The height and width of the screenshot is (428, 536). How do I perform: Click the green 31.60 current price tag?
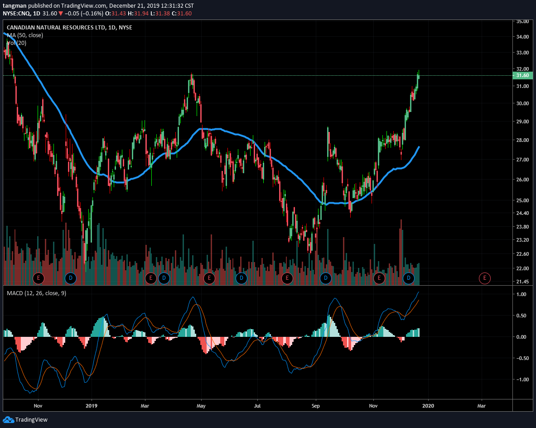point(523,76)
